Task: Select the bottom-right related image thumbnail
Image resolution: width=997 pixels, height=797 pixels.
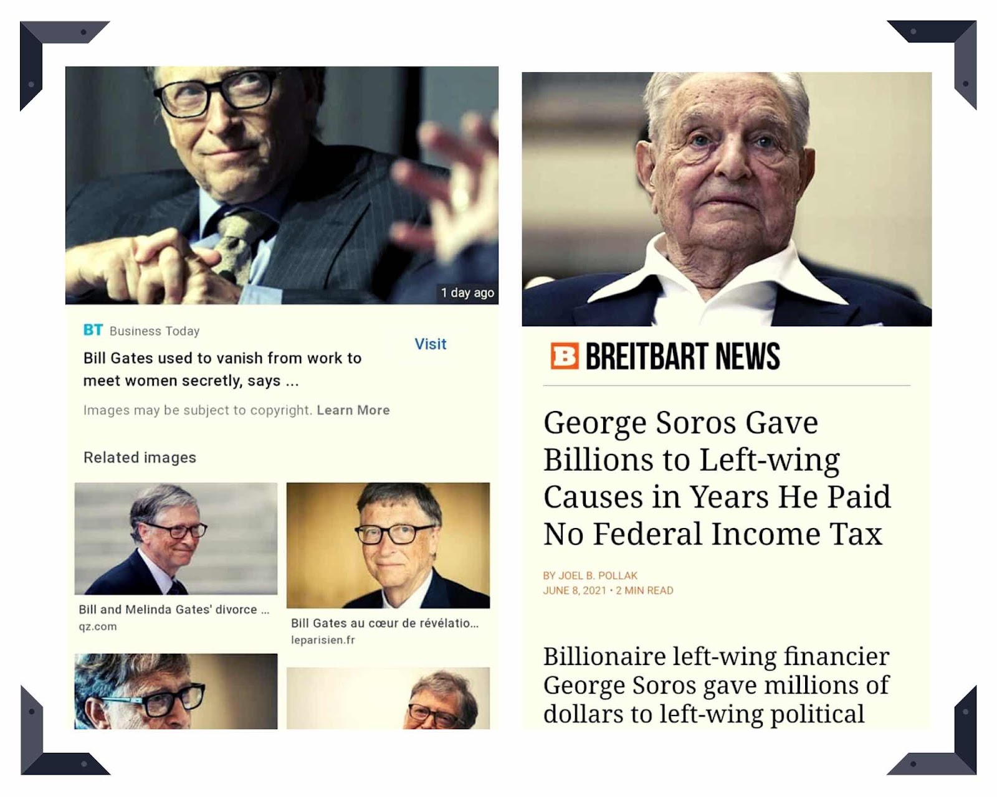Action: click(388, 698)
